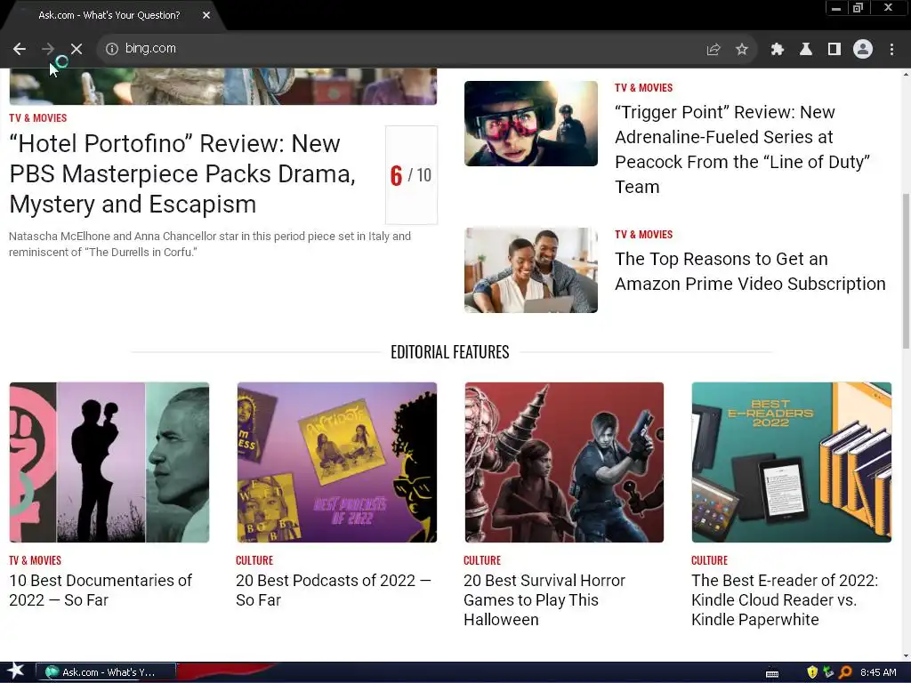Viewport: 911px width, 683px height.
Task: Click the green network tray icon
Action: point(828,672)
